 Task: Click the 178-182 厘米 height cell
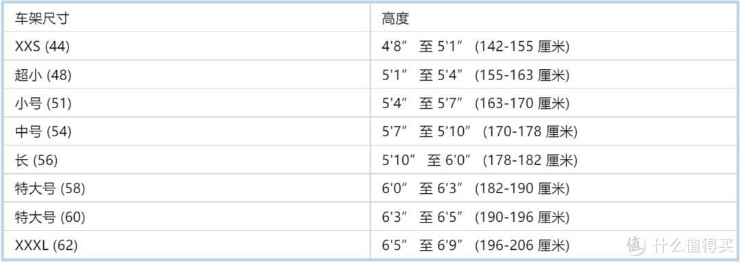[553, 160]
